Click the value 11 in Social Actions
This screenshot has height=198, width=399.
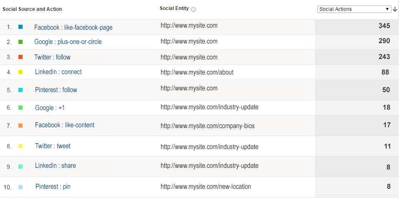387,146
